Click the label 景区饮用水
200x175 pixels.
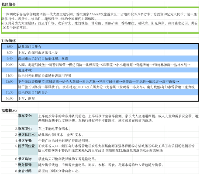[x=27, y=135]
